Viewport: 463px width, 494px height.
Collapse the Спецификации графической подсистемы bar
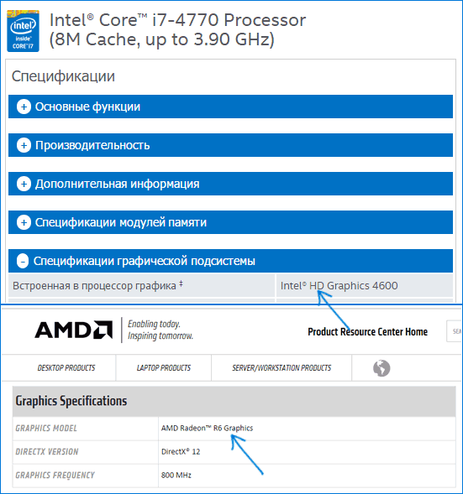[230, 261]
